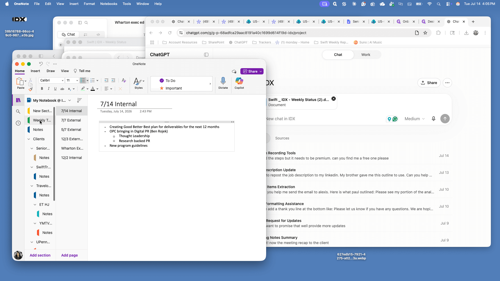Click the Share button in ChatGPT project

point(429,83)
